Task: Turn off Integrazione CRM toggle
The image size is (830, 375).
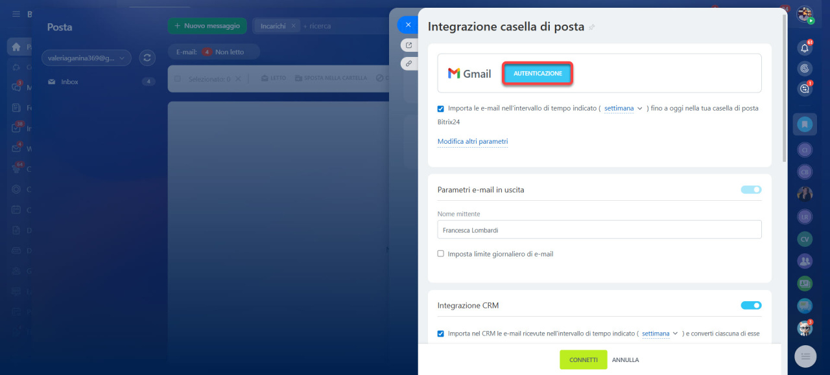Action: (x=751, y=305)
